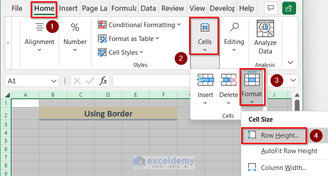Select the row 5 header
The height and width of the screenshot is (176, 328).
(6, 141)
